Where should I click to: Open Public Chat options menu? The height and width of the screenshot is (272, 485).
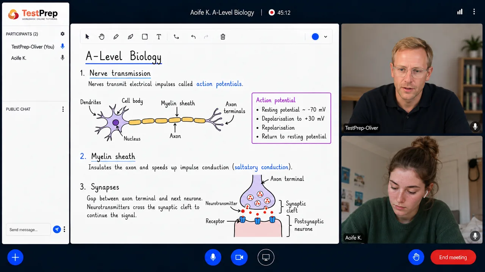[63, 109]
